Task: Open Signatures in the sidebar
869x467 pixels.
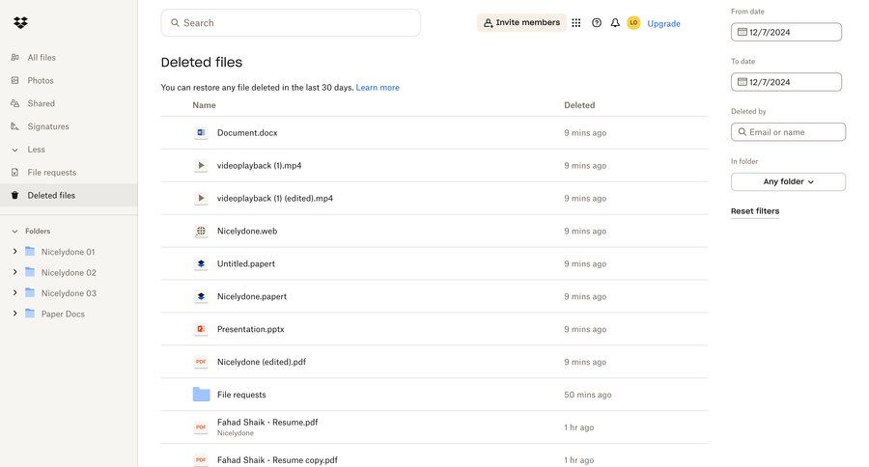Action: click(x=48, y=126)
